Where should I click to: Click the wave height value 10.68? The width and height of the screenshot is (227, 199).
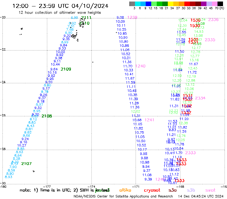pos(137,120)
